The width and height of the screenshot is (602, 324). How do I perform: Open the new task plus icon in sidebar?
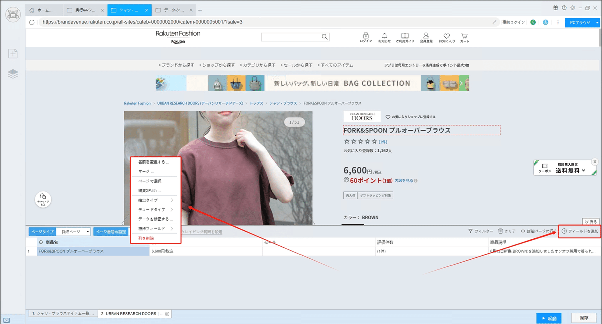(x=13, y=53)
